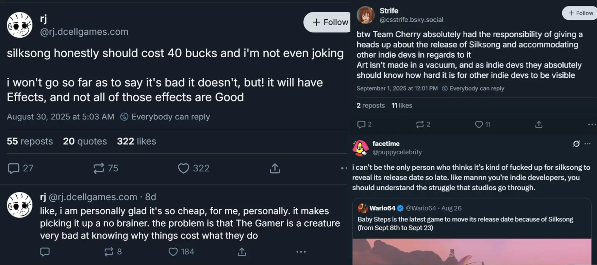
Task: Repost Strife's post with 2 reposts
Action: coord(420,125)
